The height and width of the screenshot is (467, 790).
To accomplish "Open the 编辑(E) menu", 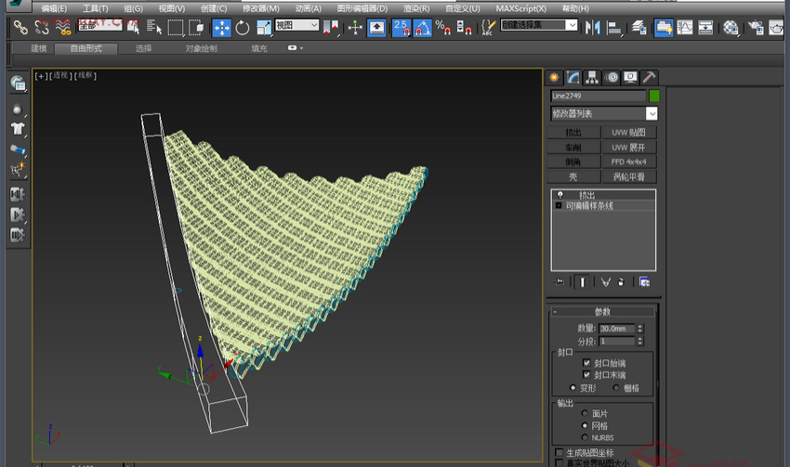I will [x=54, y=8].
